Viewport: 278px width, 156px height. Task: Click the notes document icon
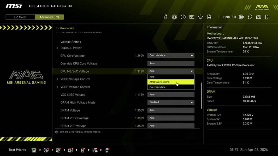(x=209, y=17)
